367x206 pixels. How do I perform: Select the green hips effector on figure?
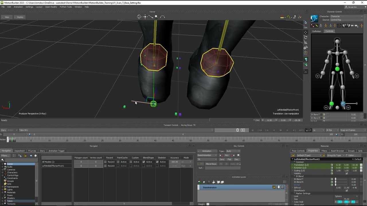pos(337,69)
